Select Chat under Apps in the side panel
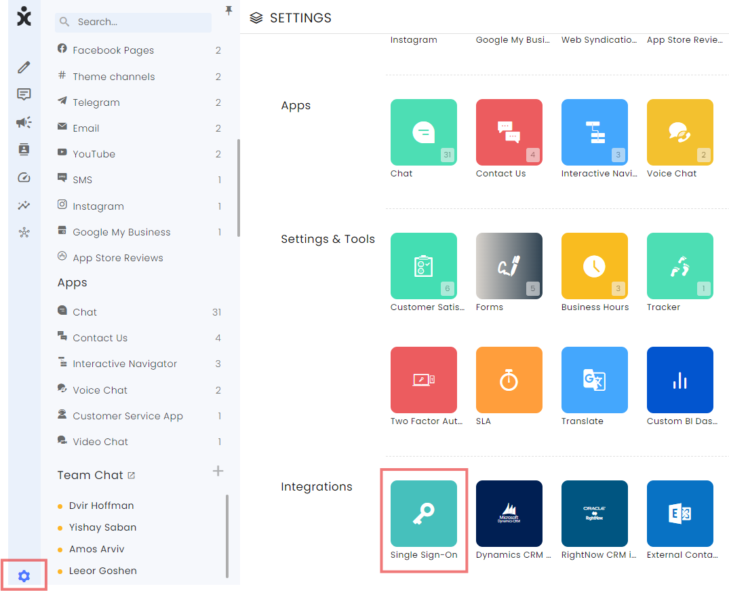Screen dimensions: 729x591 click(139, 312)
